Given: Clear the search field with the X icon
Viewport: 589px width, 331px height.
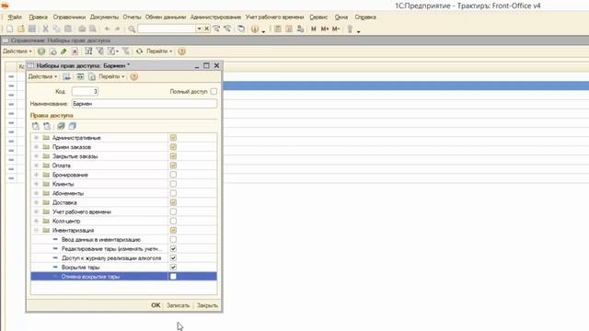Looking at the screenshot, I should pyautogui.click(x=206, y=29).
